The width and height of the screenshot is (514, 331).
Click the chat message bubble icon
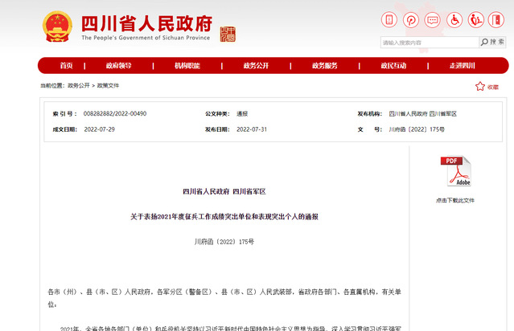click(x=433, y=19)
